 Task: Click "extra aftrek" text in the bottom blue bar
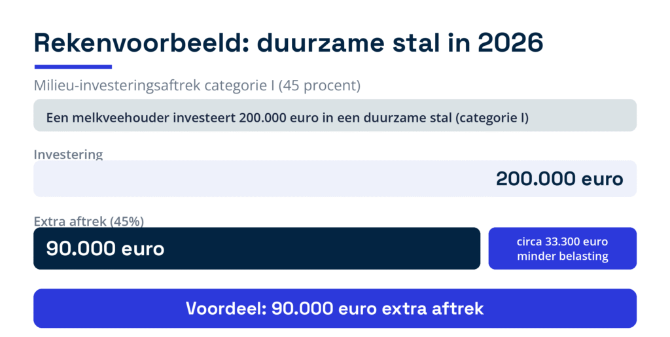tap(432, 308)
